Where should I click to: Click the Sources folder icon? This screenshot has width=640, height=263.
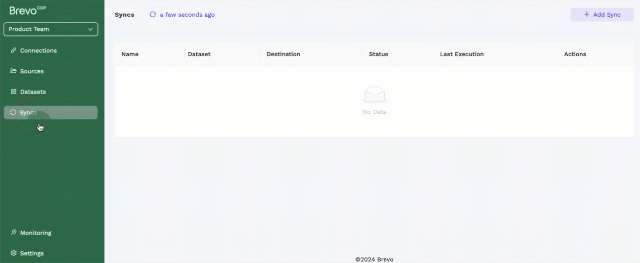click(14, 71)
